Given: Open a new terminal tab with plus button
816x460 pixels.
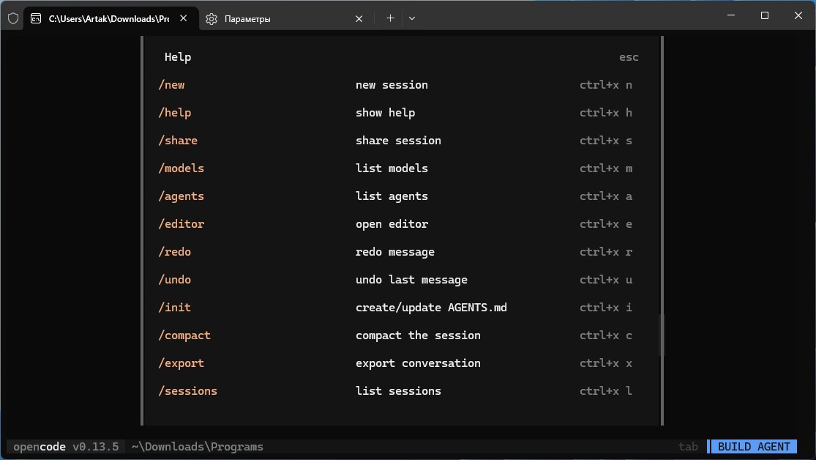Looking at the screenshot, I should tap(390, 18).
